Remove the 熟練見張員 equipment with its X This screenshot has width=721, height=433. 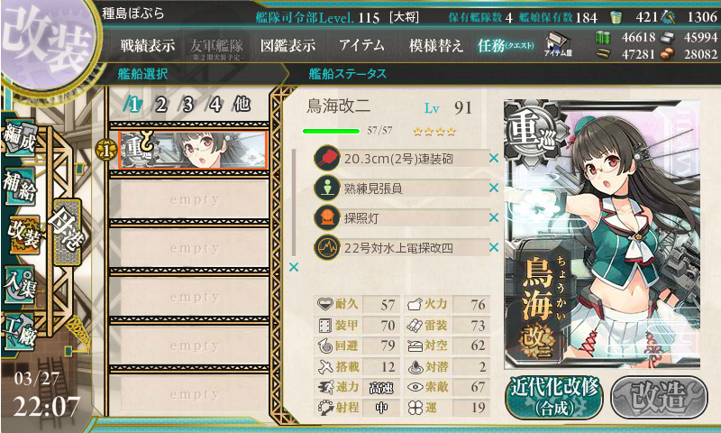coord(494,188)
